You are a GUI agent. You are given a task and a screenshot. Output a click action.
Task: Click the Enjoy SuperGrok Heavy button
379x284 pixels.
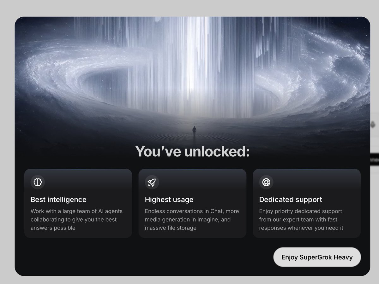[x=317, y=257]
